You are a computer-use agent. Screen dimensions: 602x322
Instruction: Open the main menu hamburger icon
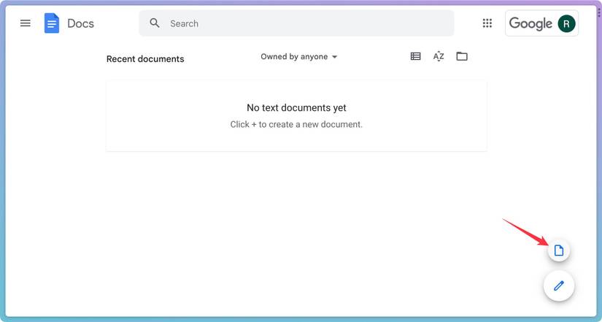26,23
